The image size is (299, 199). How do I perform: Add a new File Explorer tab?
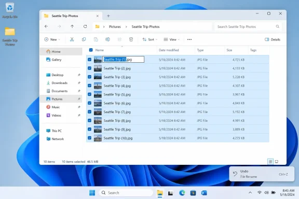click(108, 16)
